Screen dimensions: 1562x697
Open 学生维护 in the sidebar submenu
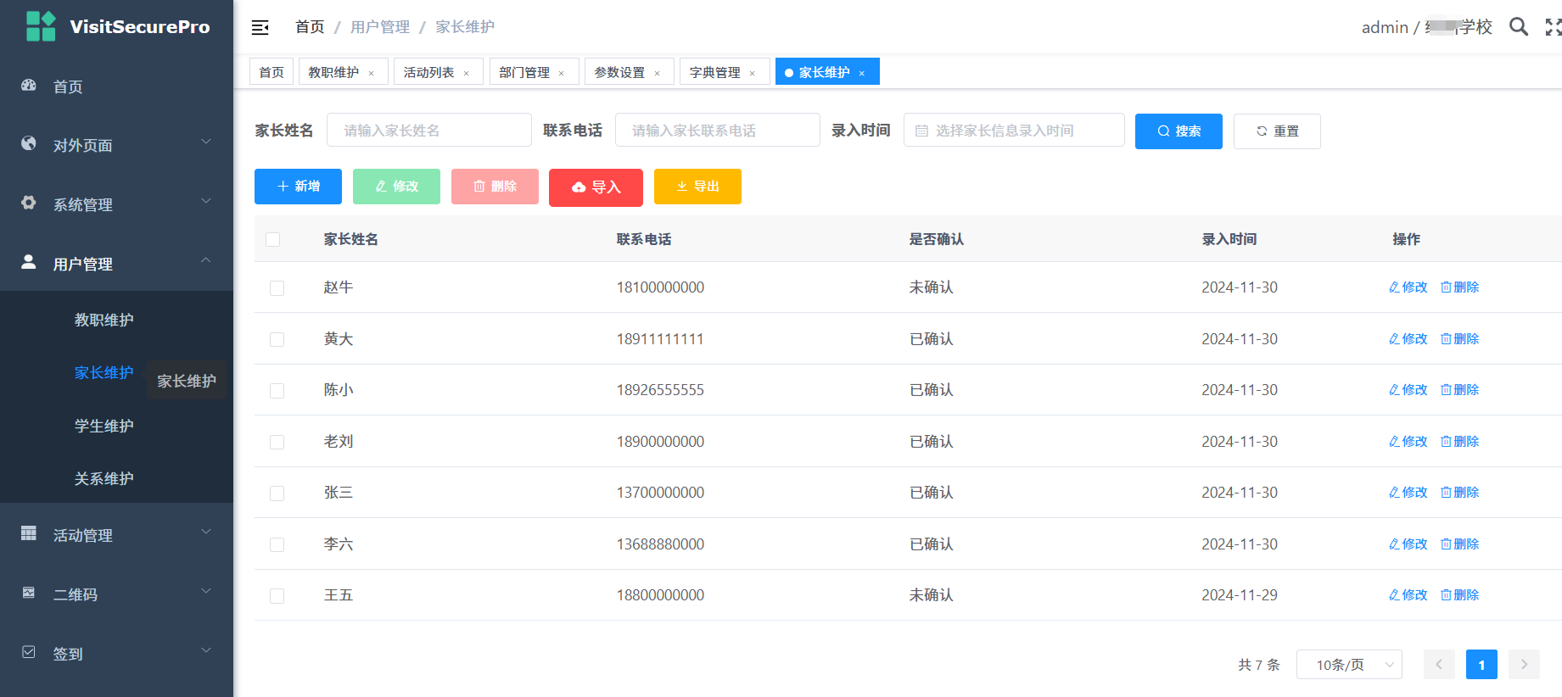[104, 426]
